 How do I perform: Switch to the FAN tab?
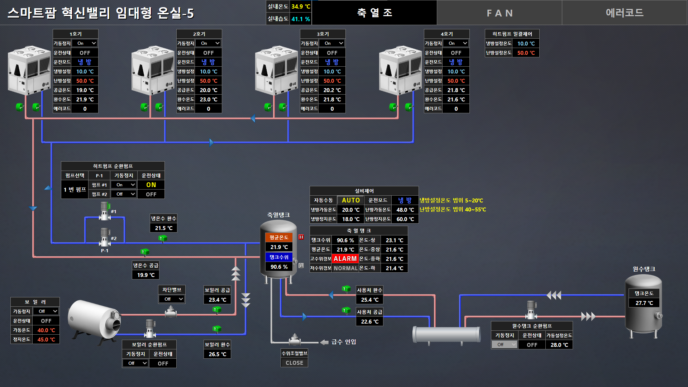[500, 13]
